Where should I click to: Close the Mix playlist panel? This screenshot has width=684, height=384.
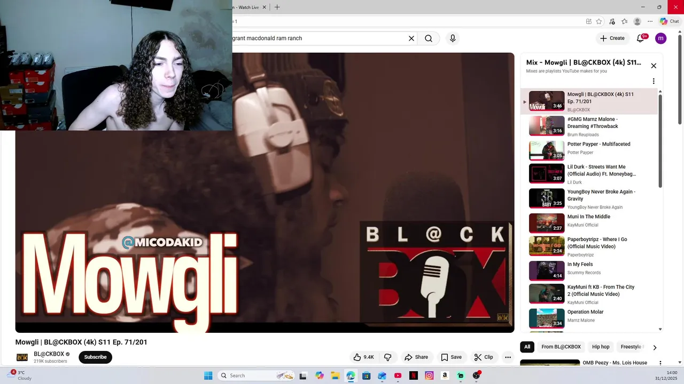click(x=654, y=66)
